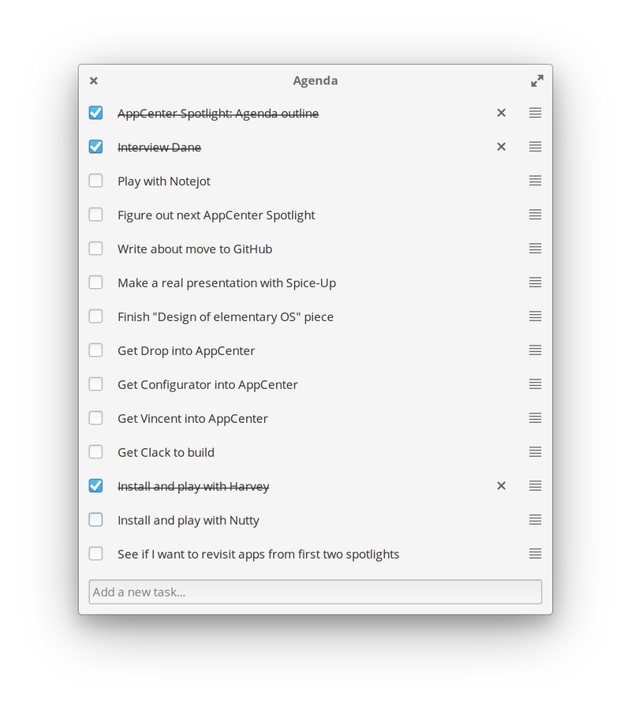Image resolution: width=631 pixels, height=707 pixels.
Task: Select the 'Install and play with Nutty' label
Action: 189,520
